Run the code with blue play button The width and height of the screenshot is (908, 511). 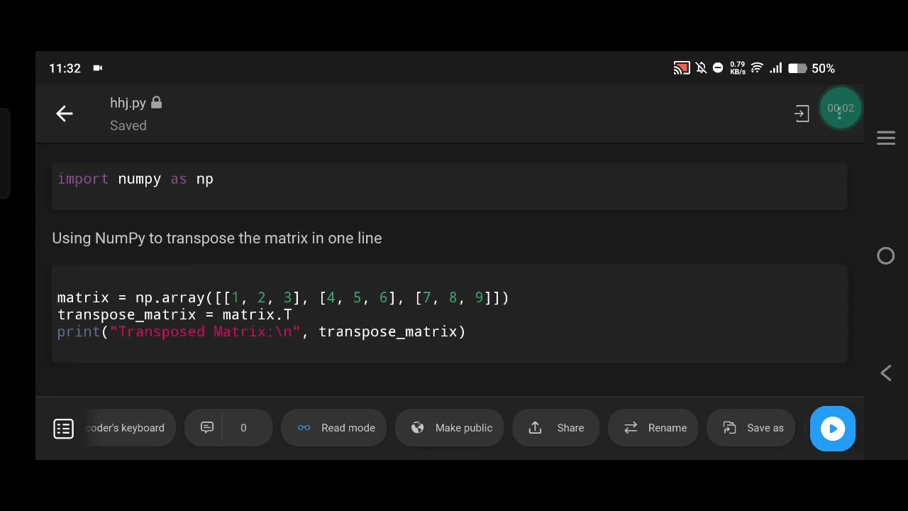tap(833, 428)
